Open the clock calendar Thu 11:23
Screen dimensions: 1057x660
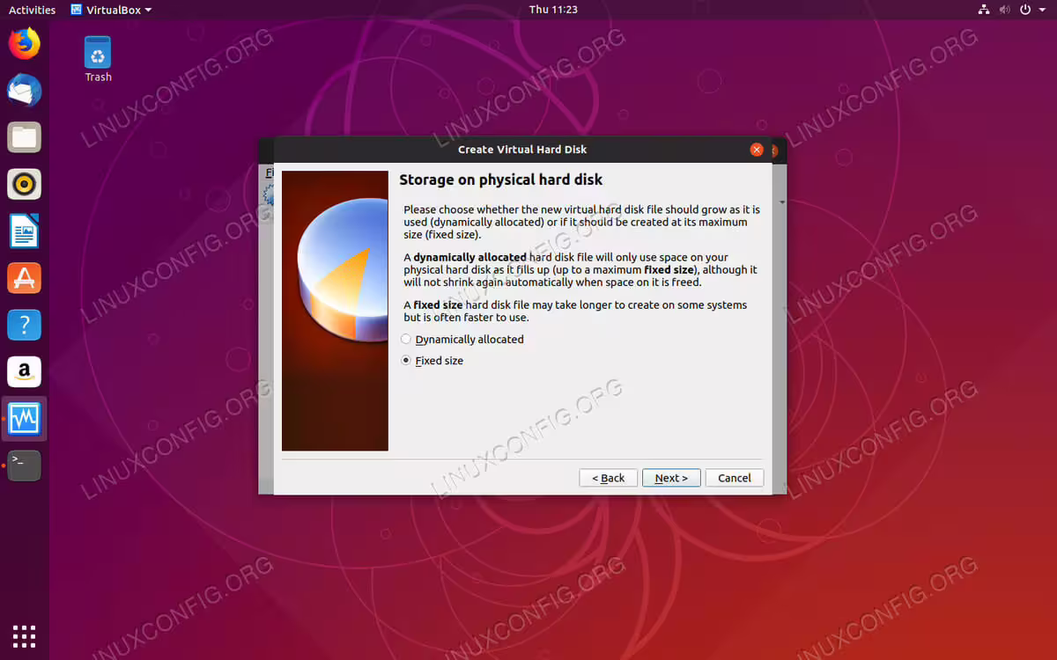[x=553, y=10]
